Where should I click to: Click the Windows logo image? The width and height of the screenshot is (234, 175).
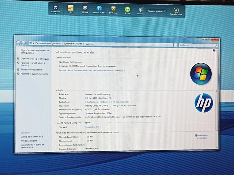tap(201, 74)
